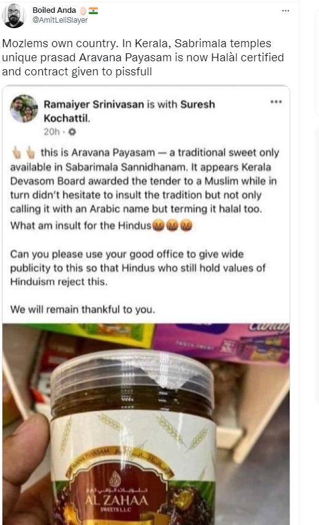The height and width of the screenshot is (525, 319).
Task: Open the @AmitLeliSlayer handle link
Action: pyautogui.click(x=60, y=20)
